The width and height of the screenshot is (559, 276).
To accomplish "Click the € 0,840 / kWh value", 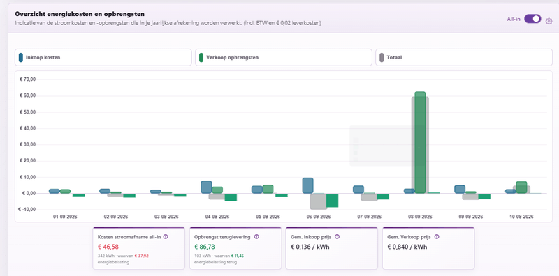I will (x=407, y=247).
